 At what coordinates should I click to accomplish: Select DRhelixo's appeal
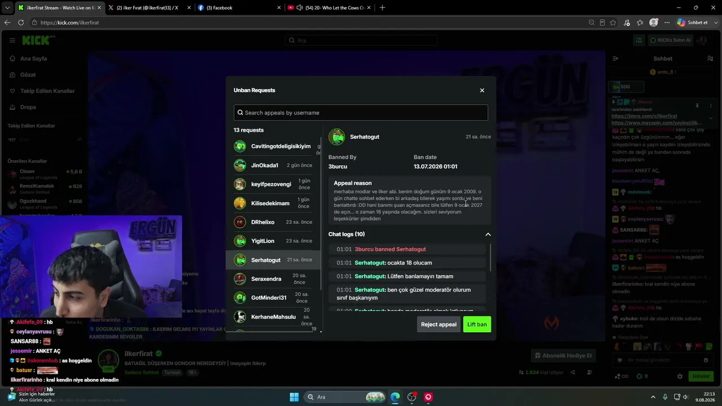click(274, 222)
